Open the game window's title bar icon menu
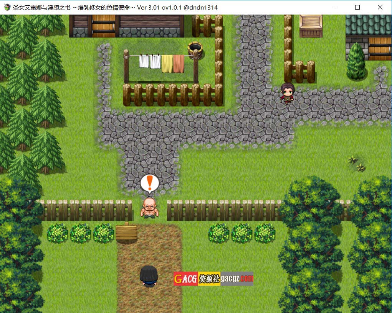Viewport: 392px width, 313px height. (7, 7)
